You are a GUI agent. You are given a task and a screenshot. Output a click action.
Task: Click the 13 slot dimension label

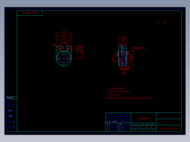click(64, 42)
